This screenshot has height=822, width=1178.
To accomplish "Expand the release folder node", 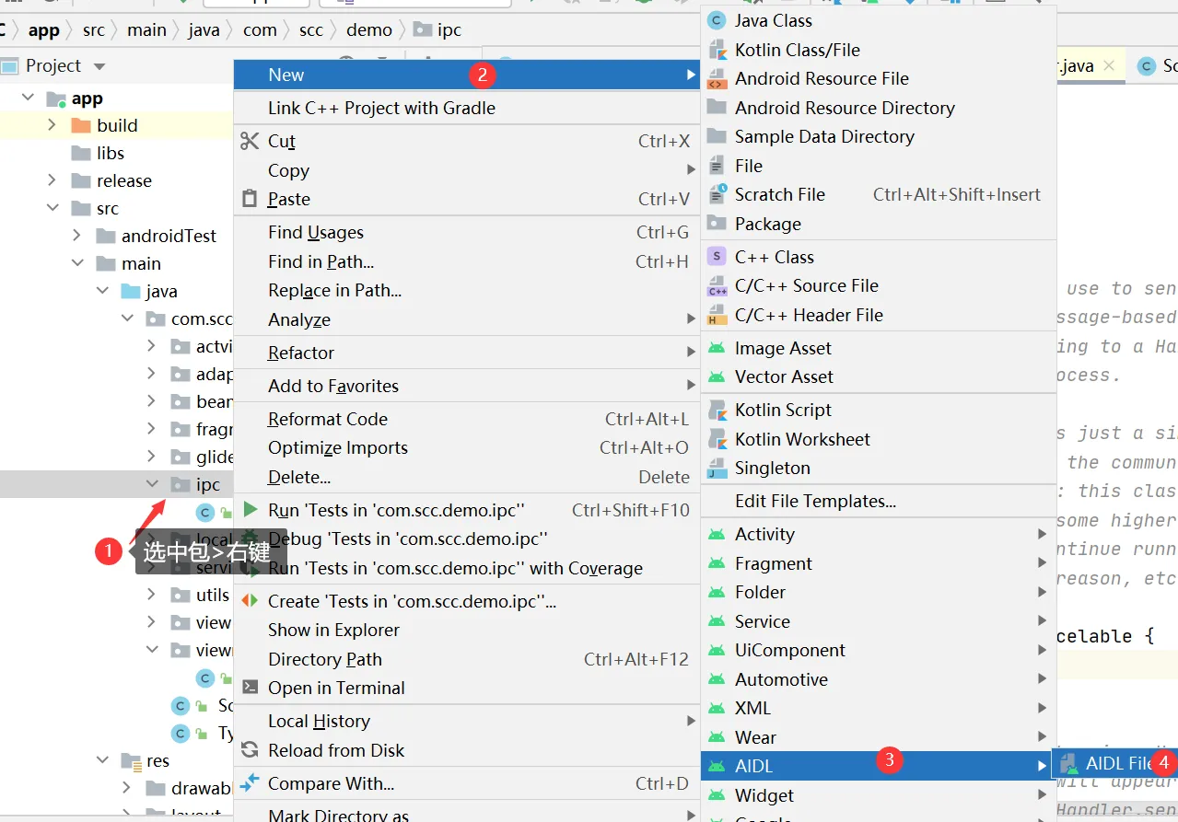I will click(x=52, y=180).
